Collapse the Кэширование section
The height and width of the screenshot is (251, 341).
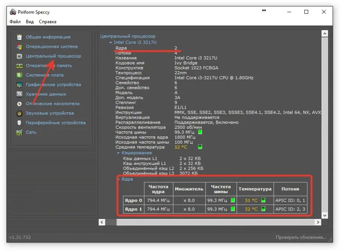tap(118, 153)
